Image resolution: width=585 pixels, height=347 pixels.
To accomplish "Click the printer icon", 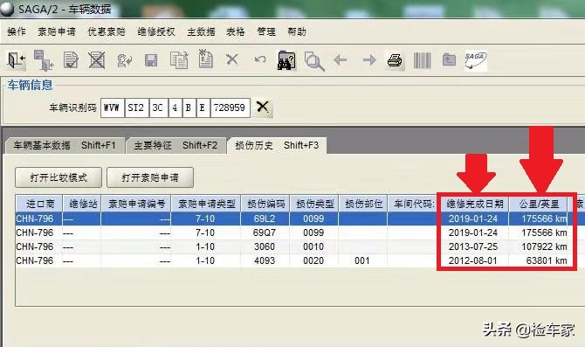I will (395, 60).
